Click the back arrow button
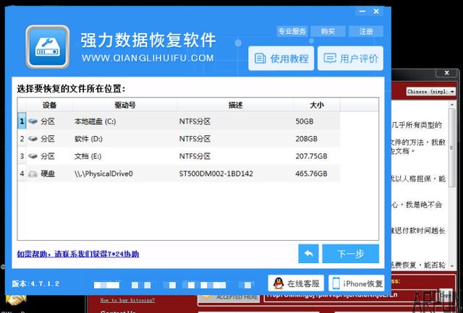The height and width of the screenshot is (313, 463). [x=308, y=254]
